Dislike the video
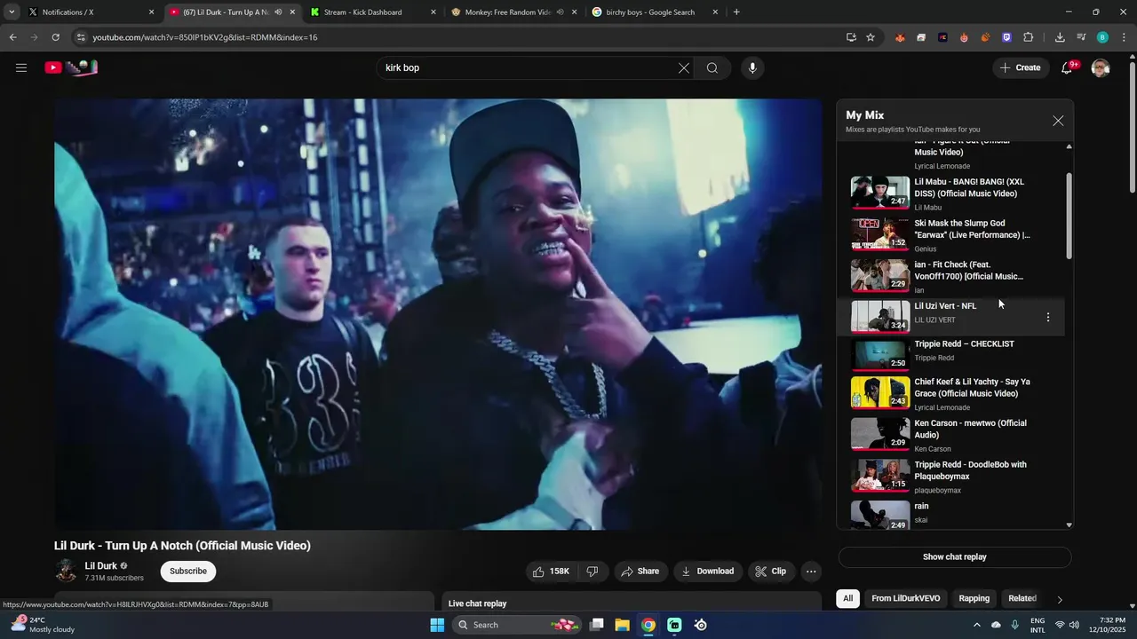Viewport: 1137px width, 639px height. [x=592, y=572]
